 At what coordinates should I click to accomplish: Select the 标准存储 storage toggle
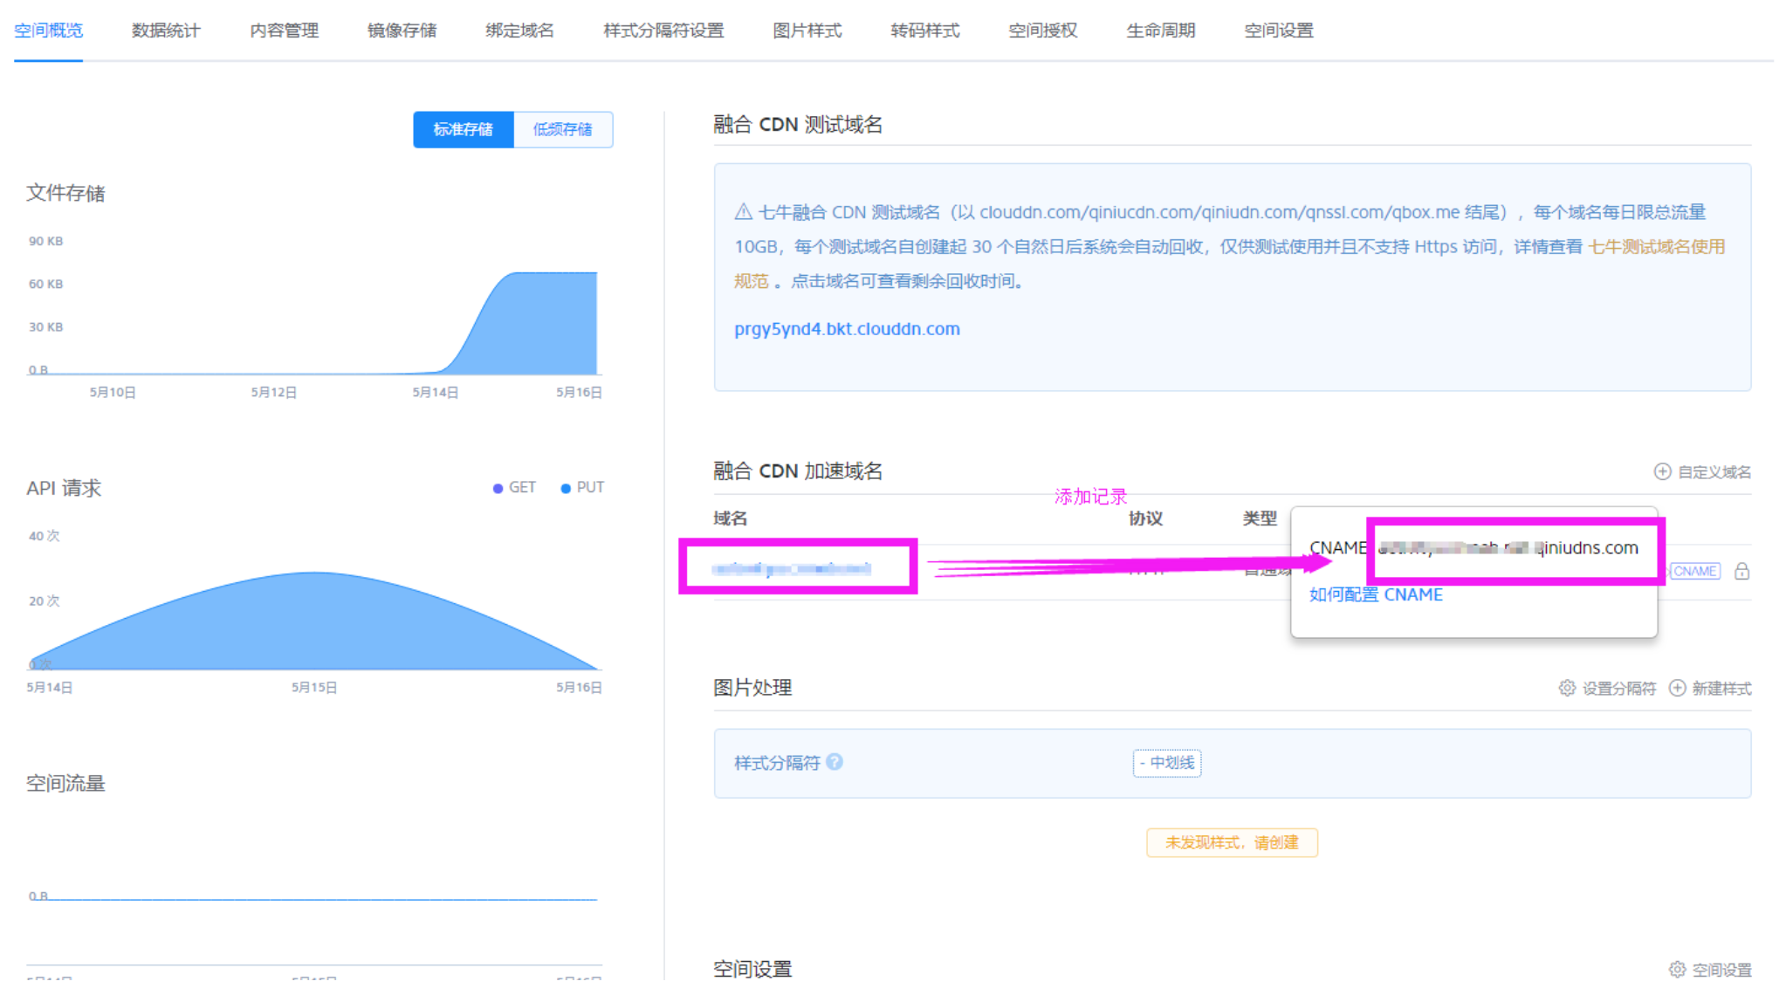[464, 129]
